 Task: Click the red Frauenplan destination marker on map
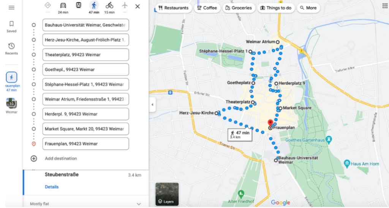(x=270, y=123)
